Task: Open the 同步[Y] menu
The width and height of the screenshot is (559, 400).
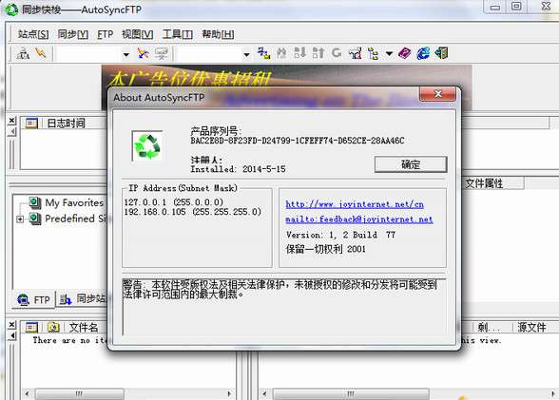Action: 72,34
